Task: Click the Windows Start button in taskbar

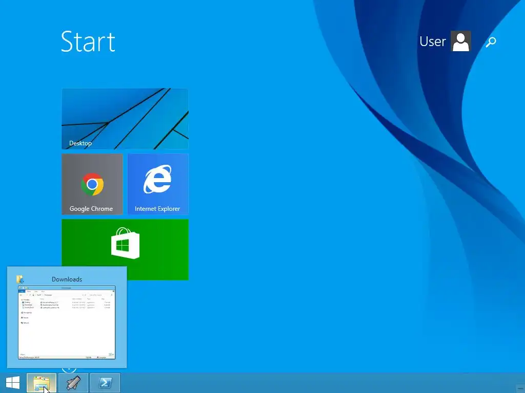Action: click(x=13, y=383)
